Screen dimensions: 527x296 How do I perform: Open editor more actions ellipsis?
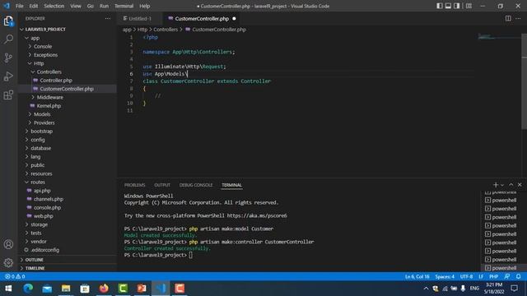pos(518,18)
